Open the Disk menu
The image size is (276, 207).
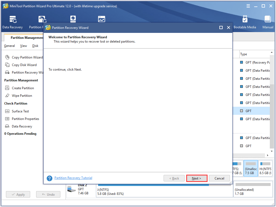(x=35, y=46)
